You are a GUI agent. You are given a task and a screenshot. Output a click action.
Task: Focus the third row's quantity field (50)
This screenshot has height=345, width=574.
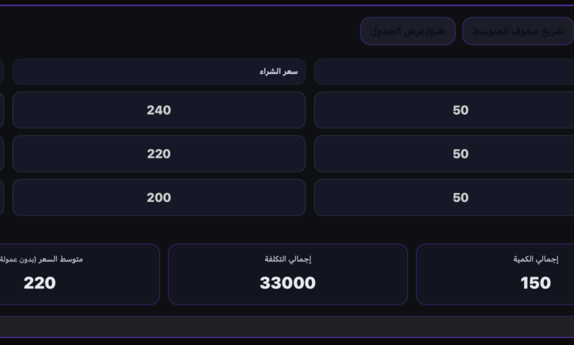point(444,197)
